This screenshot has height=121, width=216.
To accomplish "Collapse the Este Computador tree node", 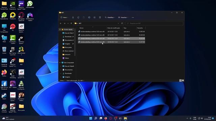I will [60, 63].
